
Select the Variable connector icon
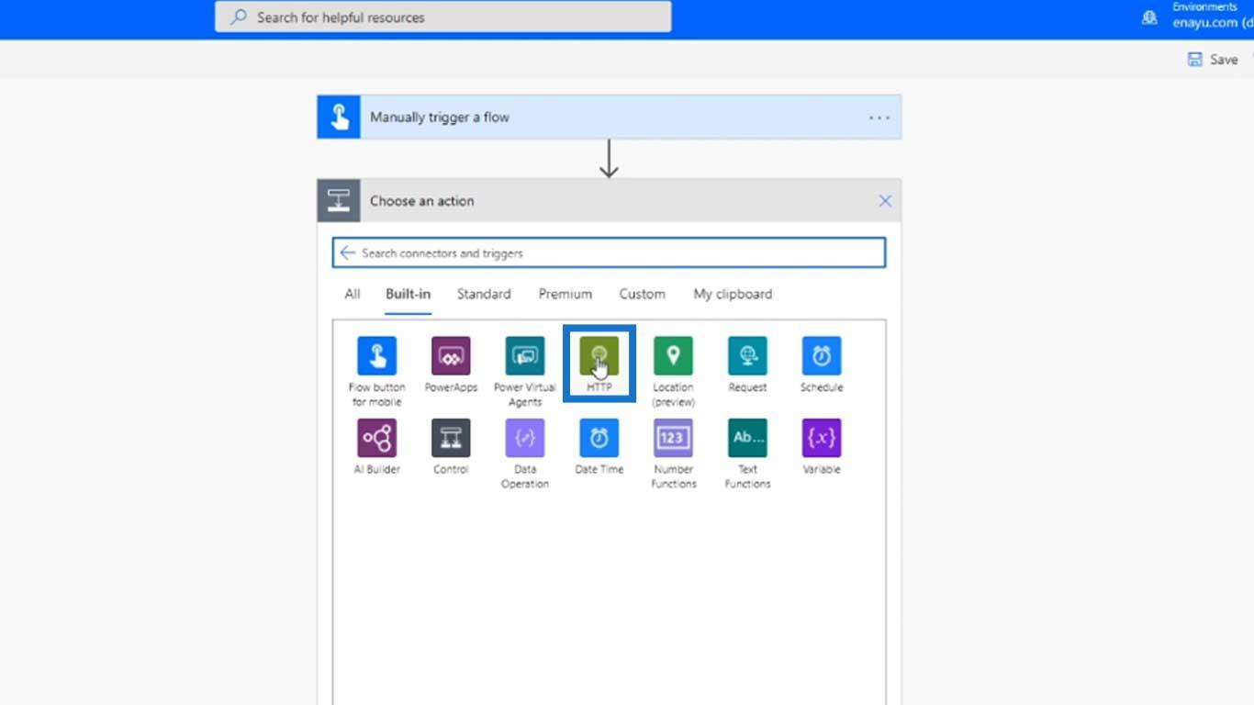(822, 438)
